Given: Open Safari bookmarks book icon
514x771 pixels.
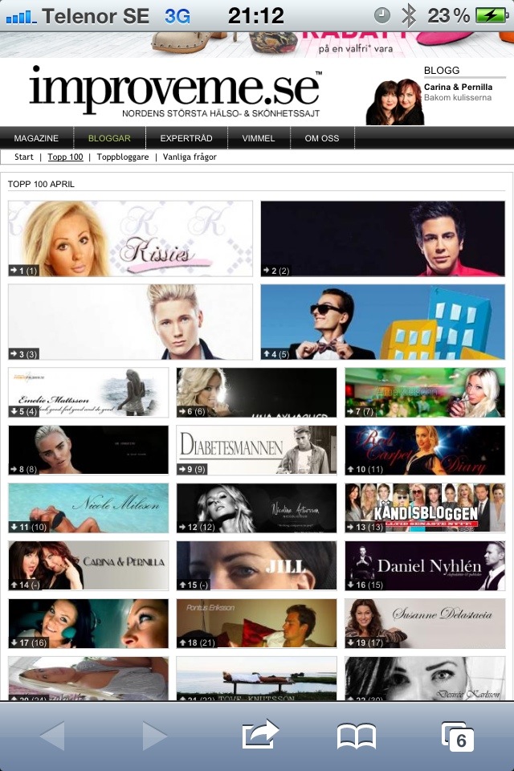Looking at the screenshot, I should (x=357, y=736).
